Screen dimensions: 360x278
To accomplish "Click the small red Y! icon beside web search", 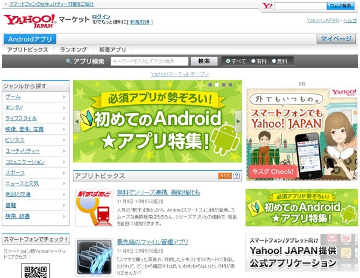I will [267, 6].
